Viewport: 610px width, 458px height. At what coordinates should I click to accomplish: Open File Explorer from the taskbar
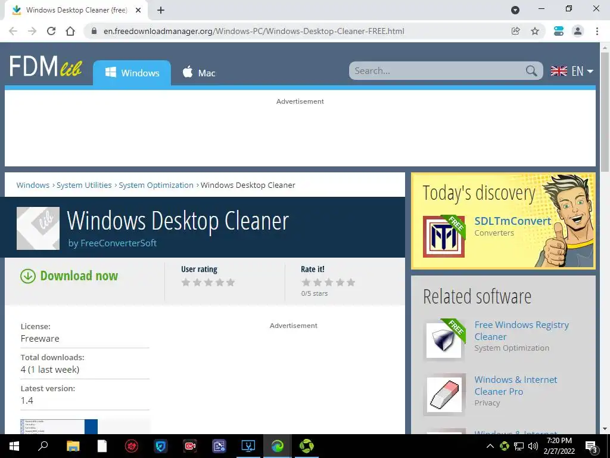[73, 446]
